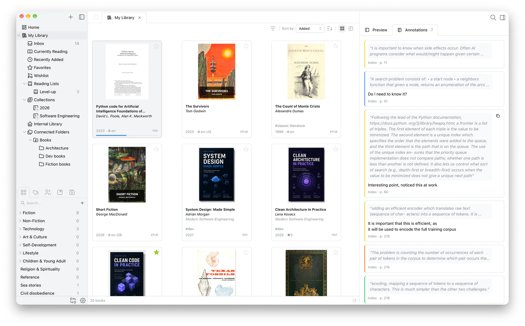Open the search magnifier icon top right
This screenshot has width=525, height=326.
click(493, 18)
